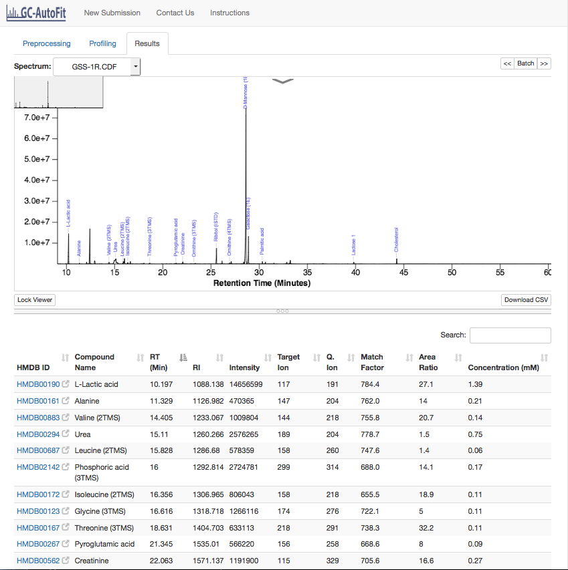
Task: Collapse the chart using the chevron arrow
Action: point(283,82)
